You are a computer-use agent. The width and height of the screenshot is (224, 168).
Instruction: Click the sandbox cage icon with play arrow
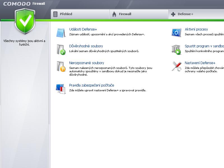(176, 50)
